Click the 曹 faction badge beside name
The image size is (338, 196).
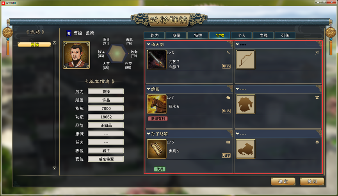click(69, 34)
